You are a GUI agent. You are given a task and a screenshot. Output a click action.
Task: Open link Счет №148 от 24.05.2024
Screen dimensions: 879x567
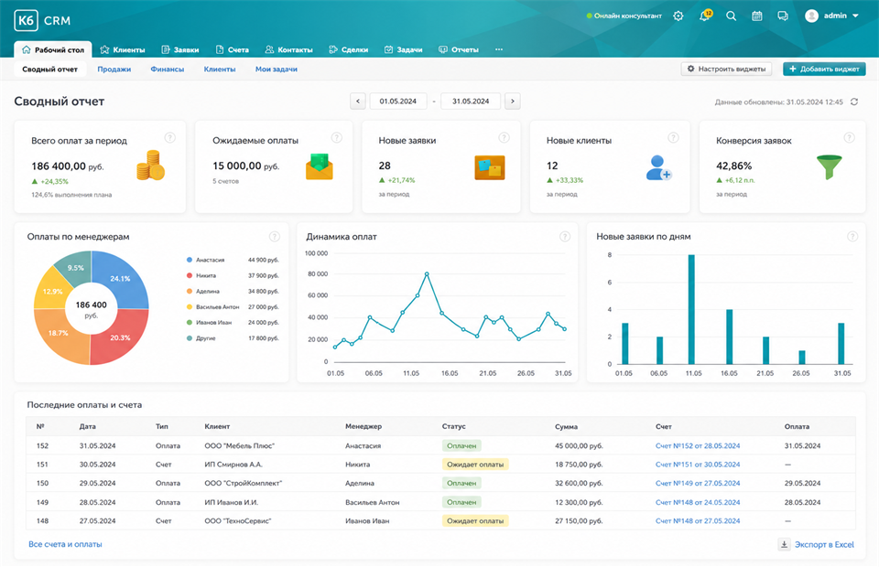pos(698,503)
